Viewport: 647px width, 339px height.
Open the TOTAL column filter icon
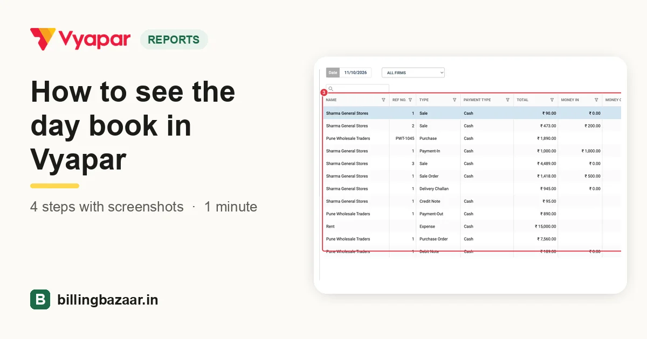[552, 100]
